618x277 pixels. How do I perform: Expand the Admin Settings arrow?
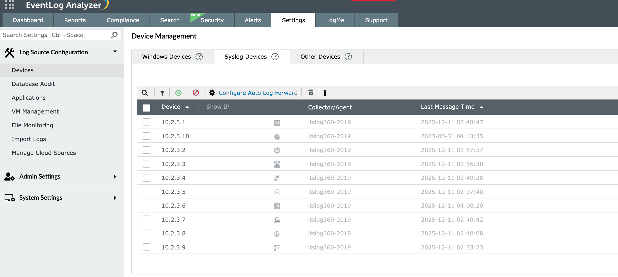pyautogui.click(x=115, y=177)
